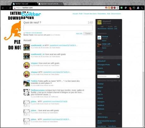Click the yellow profile avatar in the sidebar
145x128 pixels.
(x=99, y=22)
